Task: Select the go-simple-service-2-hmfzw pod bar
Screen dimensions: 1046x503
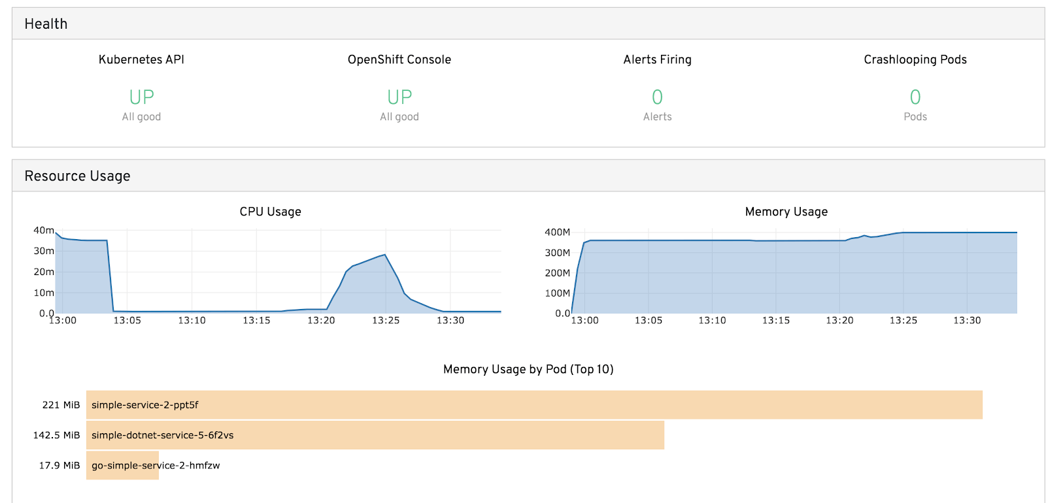Action: click(x=122, y=466)
